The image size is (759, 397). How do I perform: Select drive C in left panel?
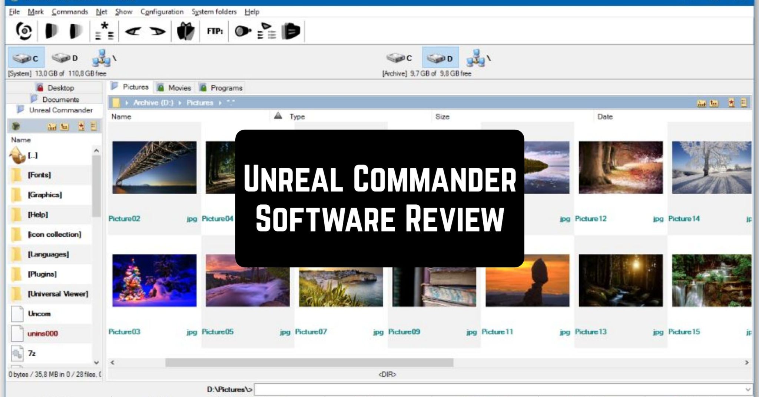[x=26, y=58]
